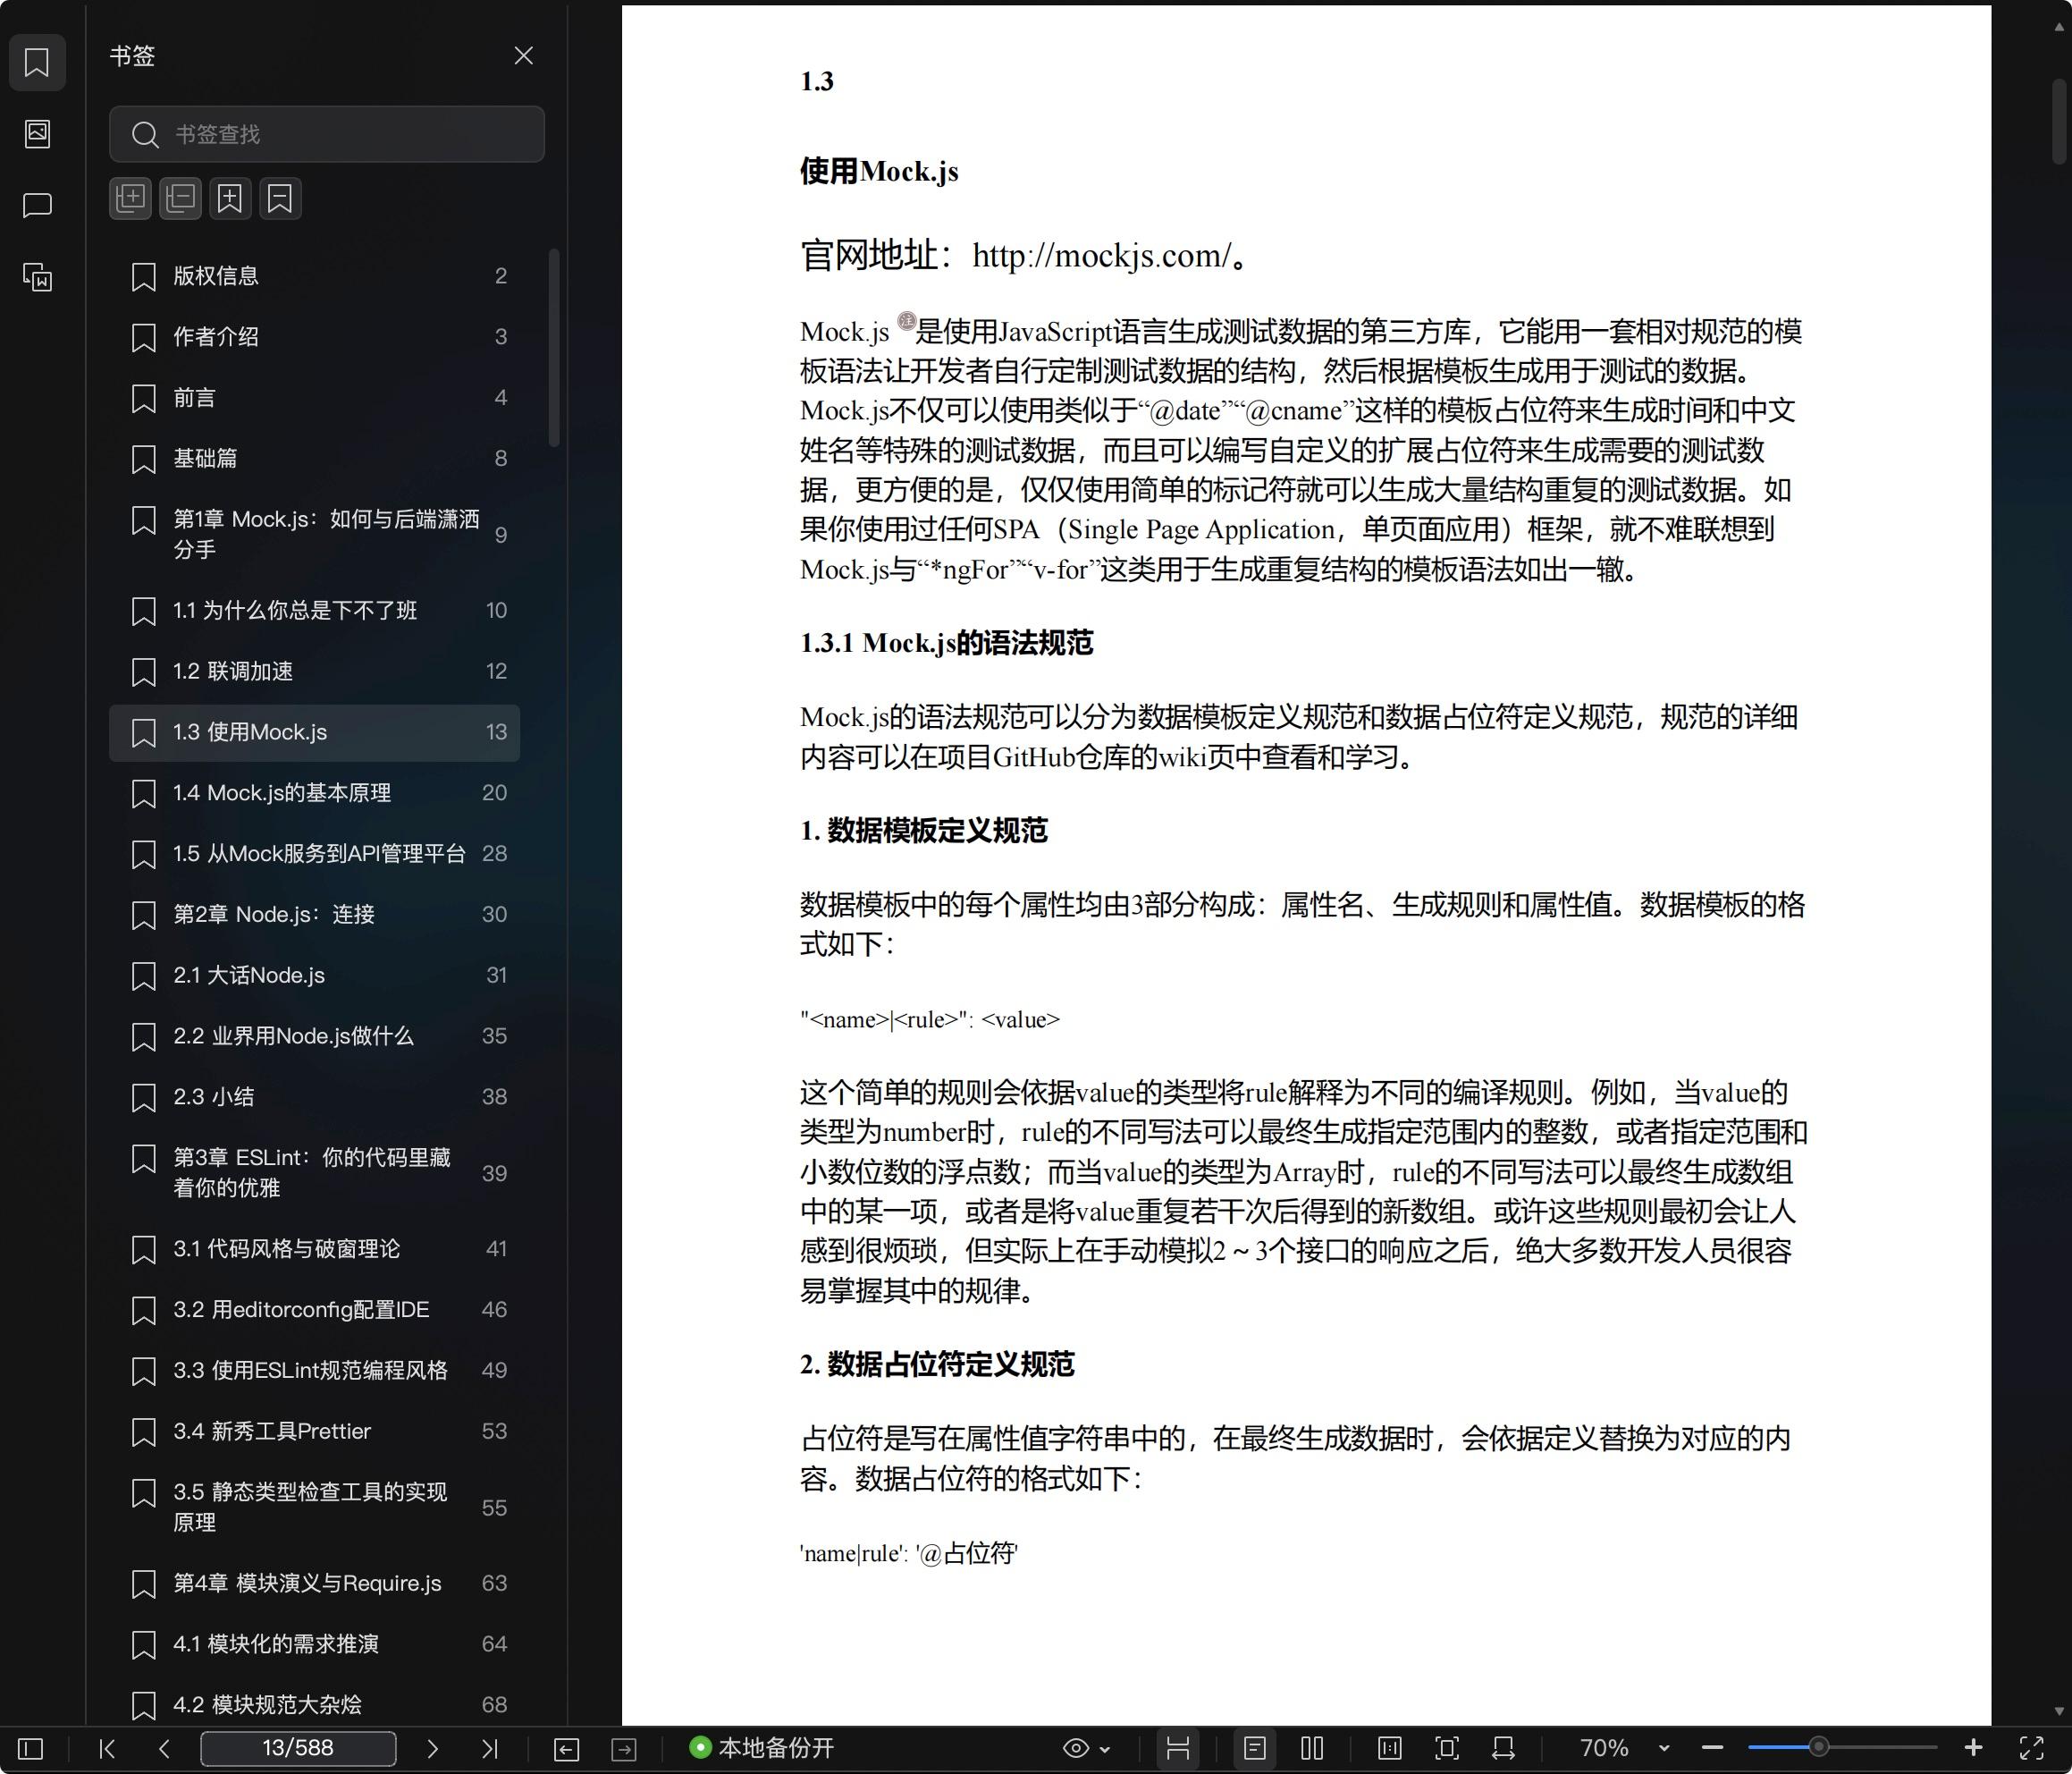Jump back to previous view
Image resolution: width=2072 pixels, height=1774 pixels.
[x=566, y=1748]
